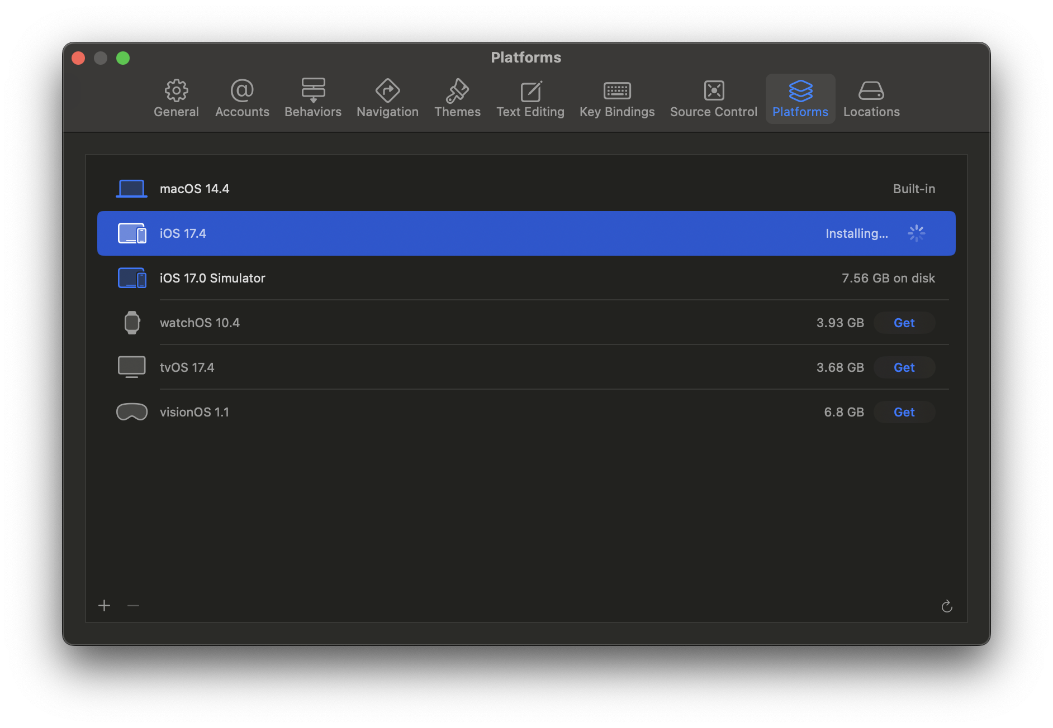The width and height of the screenshot is (1053, 728).
Task: Select the visionOS 1.1 label
Action: 195,412
